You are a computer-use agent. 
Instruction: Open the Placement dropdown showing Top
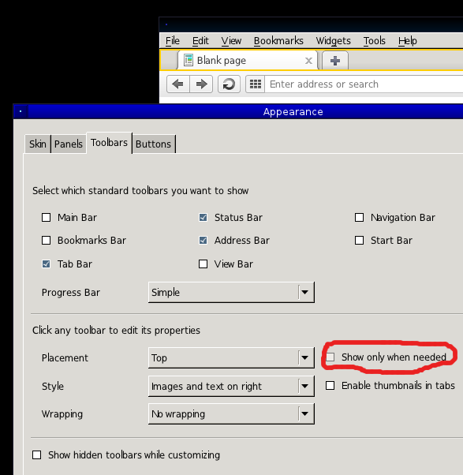[x=231, y=357]
